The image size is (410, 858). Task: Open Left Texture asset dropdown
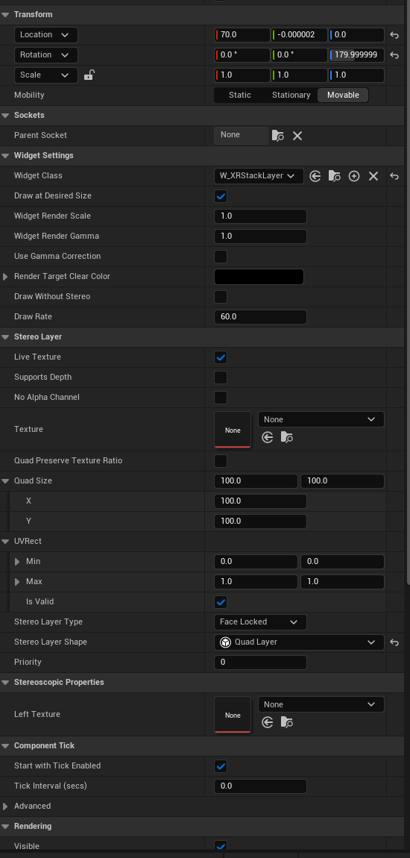tap(321, 705)
